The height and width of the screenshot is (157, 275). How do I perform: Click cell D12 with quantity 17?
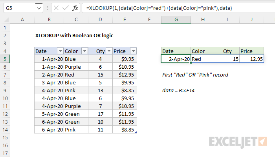point(100,114)
